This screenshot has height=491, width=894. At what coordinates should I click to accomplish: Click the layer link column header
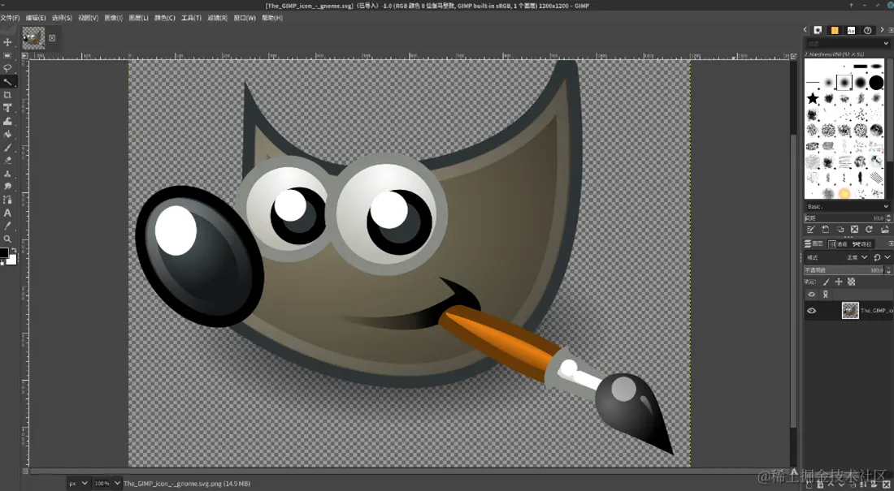[x=825, y=295]
